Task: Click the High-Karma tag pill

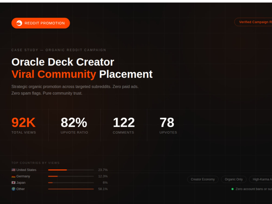Action: pyautogui.click(x=261, y=179)
